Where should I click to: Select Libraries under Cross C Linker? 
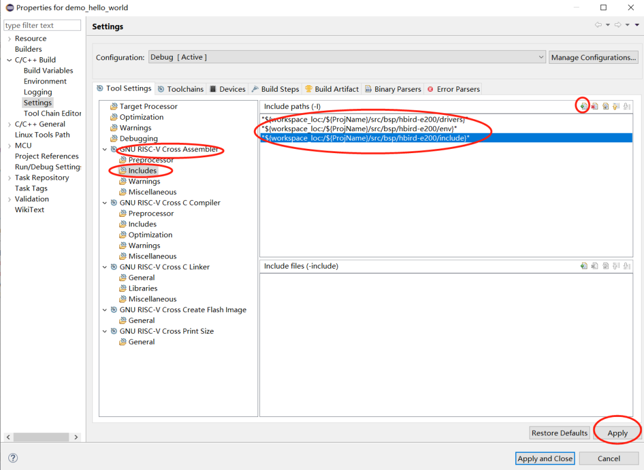(143, 288)
